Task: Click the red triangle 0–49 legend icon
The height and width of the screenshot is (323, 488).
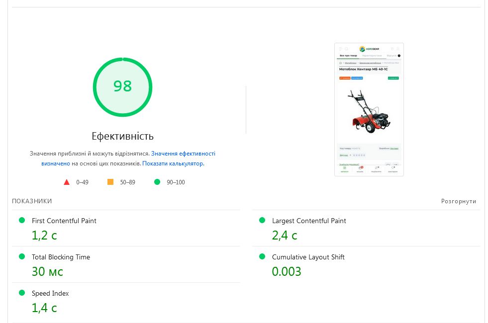Action: click(67, 182)
